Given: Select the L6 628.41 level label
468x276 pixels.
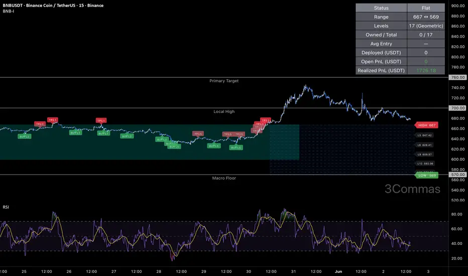Looking at the screenshot, I should 424,145.
